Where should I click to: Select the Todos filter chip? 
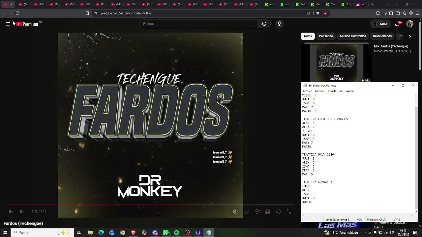tap(308, 36)
